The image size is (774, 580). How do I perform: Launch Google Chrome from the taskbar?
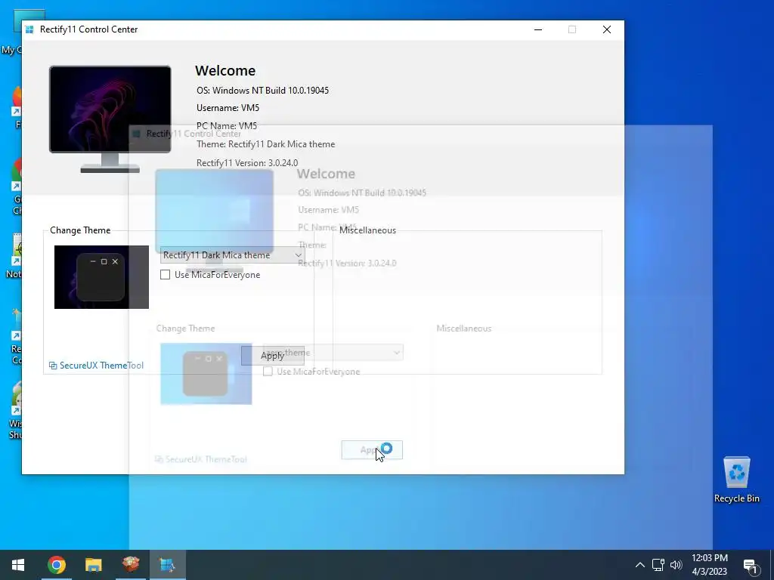click(56, 565)
